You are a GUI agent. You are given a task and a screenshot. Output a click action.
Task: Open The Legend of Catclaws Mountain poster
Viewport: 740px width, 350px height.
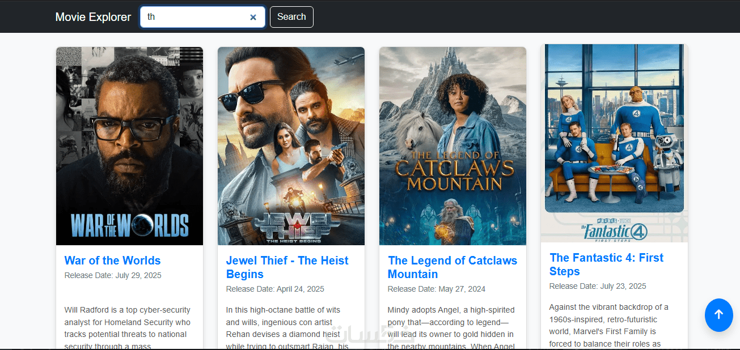click(x=453, y=146)
